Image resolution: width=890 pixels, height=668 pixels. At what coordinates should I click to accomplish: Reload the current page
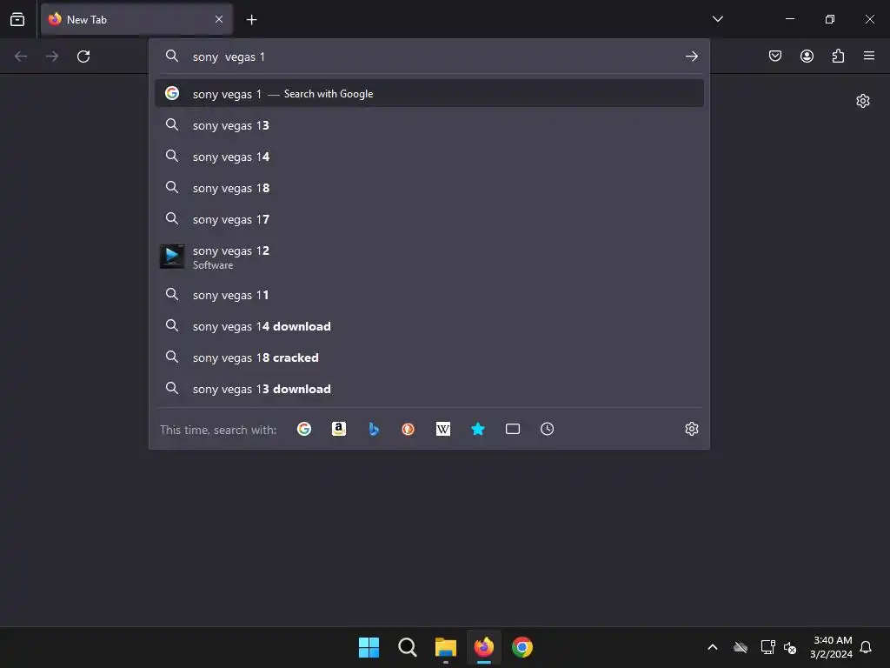tap(83, 57)
